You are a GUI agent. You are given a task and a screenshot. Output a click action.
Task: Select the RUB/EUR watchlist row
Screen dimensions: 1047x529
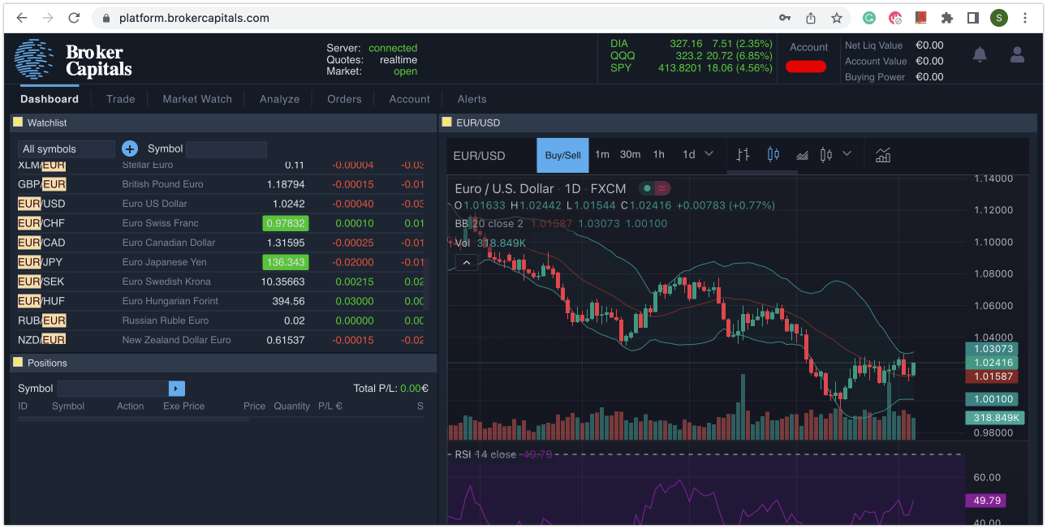pyautogui.click(x=221, y=320)
